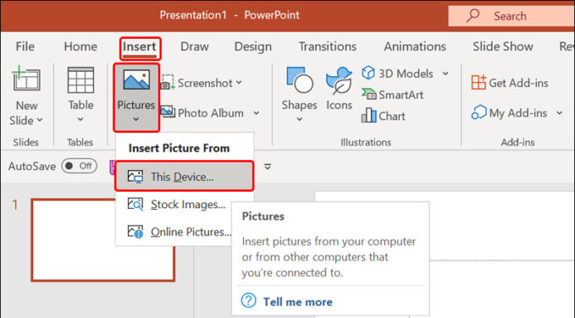The width and height of the screenshot is (575, 318).
Task: Click in the Search box
Action: click(x=511, y=16)
